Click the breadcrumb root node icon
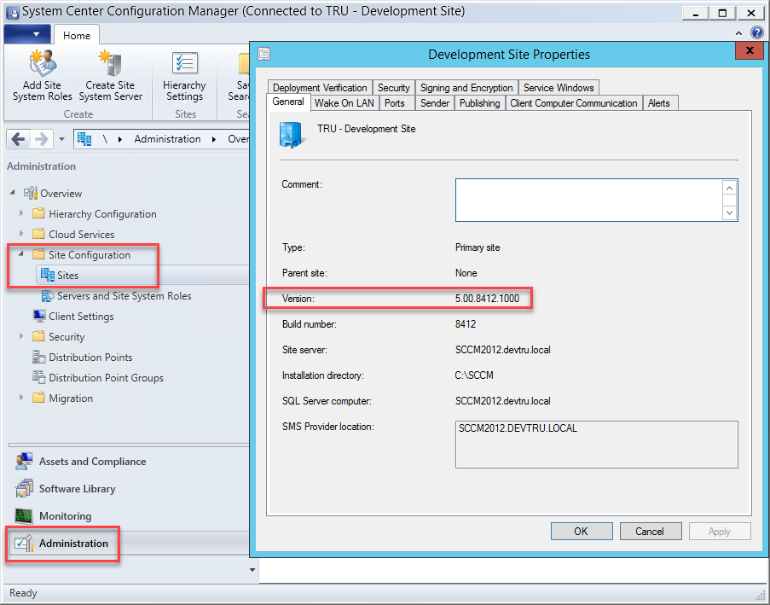The height and width of the screenshot is (605, 770). [x=84, y=139]
